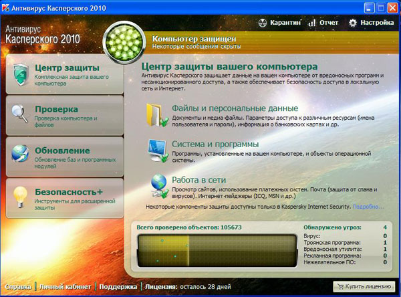Click the Файлы и персональные данные heading
401x297 pixels.
[235, 108]
